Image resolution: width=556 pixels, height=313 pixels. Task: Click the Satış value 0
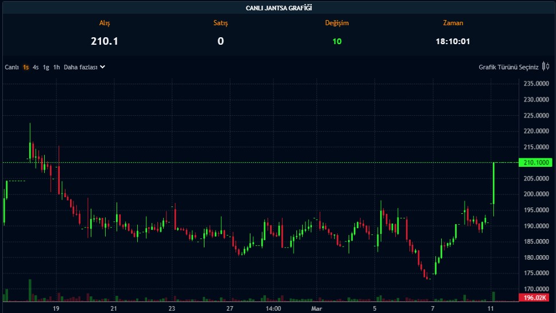click(221, 41)
